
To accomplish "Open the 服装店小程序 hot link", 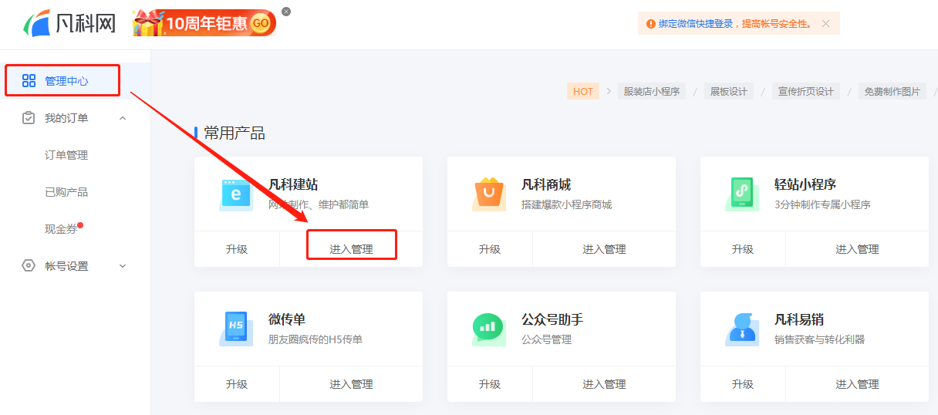I will tap(652, 91).
